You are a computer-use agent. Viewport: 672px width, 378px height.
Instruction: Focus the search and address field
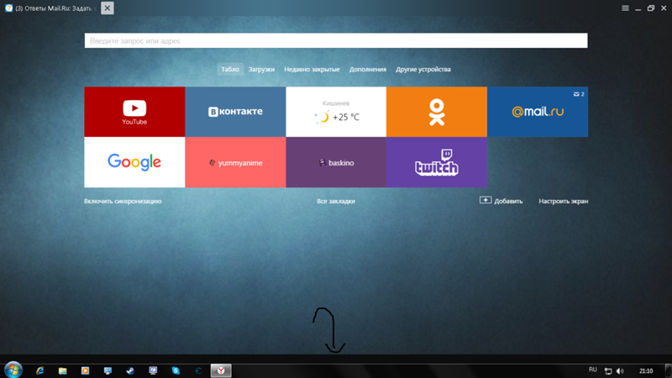(x=336, y=40)
